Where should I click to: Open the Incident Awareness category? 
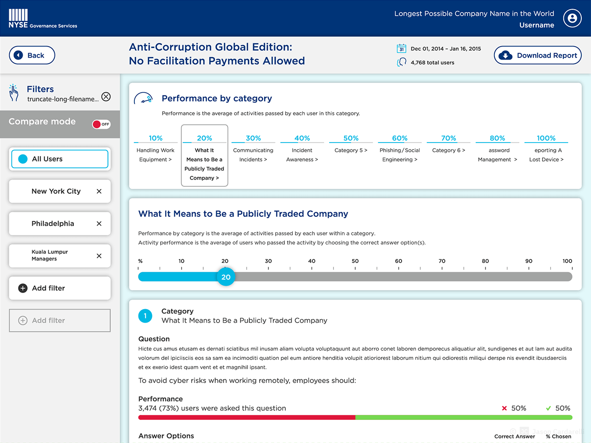pos(302,155)
